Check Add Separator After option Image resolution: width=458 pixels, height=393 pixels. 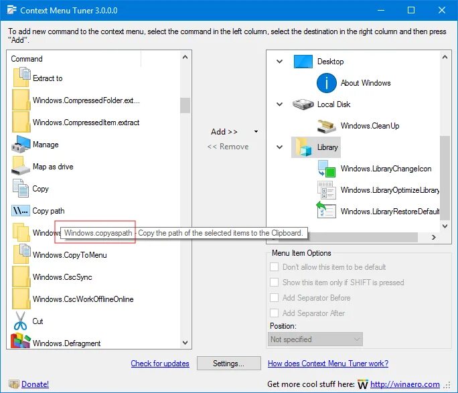click(x=274, y=313)
